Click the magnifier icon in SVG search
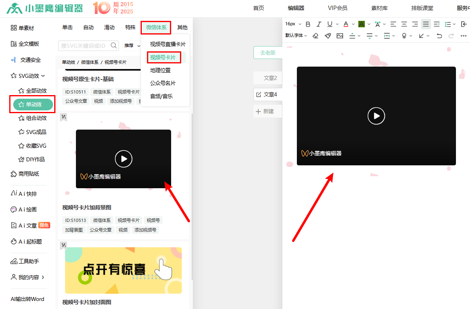470x309 pixels. [114, 45]
